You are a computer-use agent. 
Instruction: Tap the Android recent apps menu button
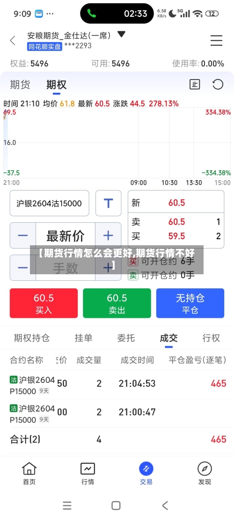(x=67, y=505)
